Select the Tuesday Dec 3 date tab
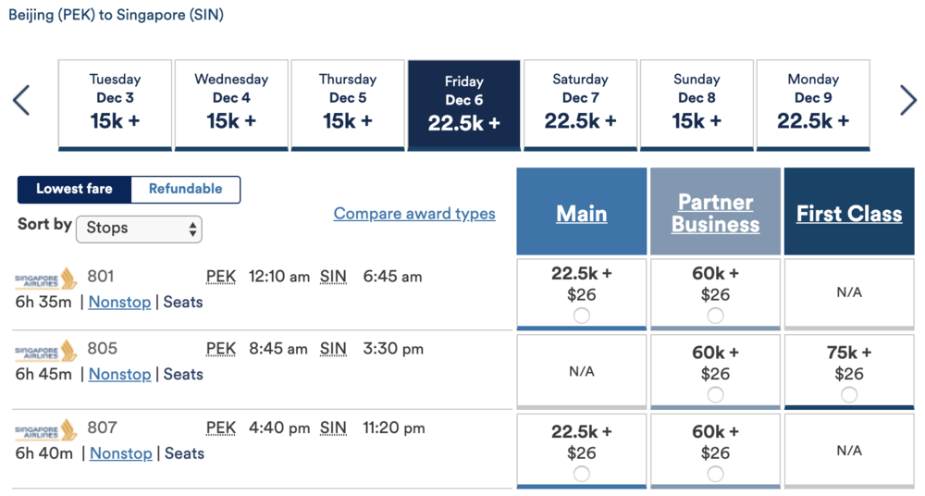Image resolution: width=925 pixels, height=496 pixels. click(115, 102)
